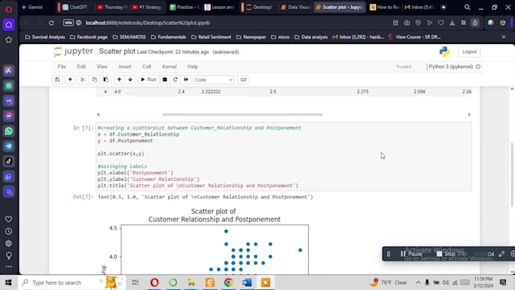Paste cells below icon in toolbar

(x=106, y=80)
